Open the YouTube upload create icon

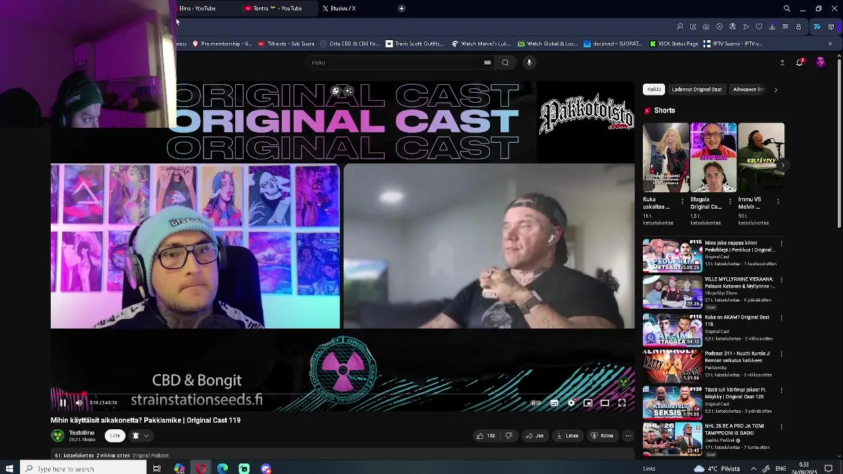point(782,63)
